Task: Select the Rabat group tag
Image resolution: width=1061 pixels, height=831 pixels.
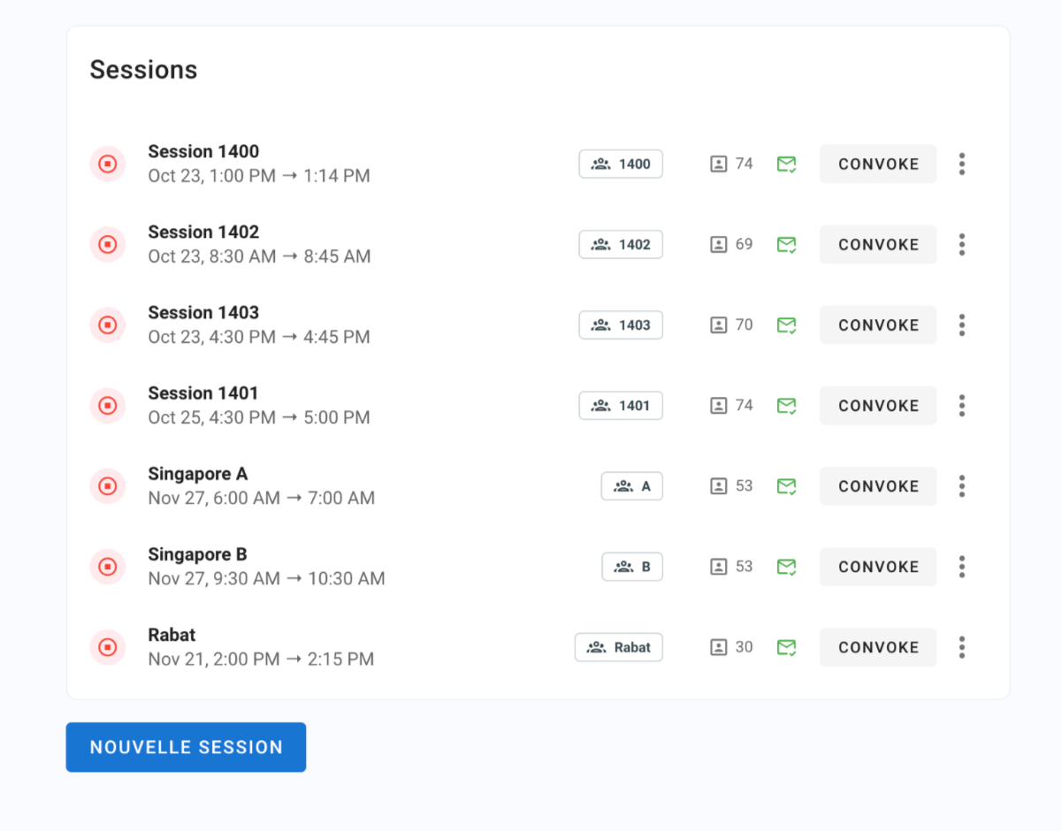Action: pos(619,647)
